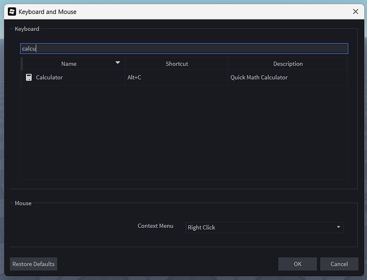Confirm with the OK button
367x280 pixels.
[298, 264]
